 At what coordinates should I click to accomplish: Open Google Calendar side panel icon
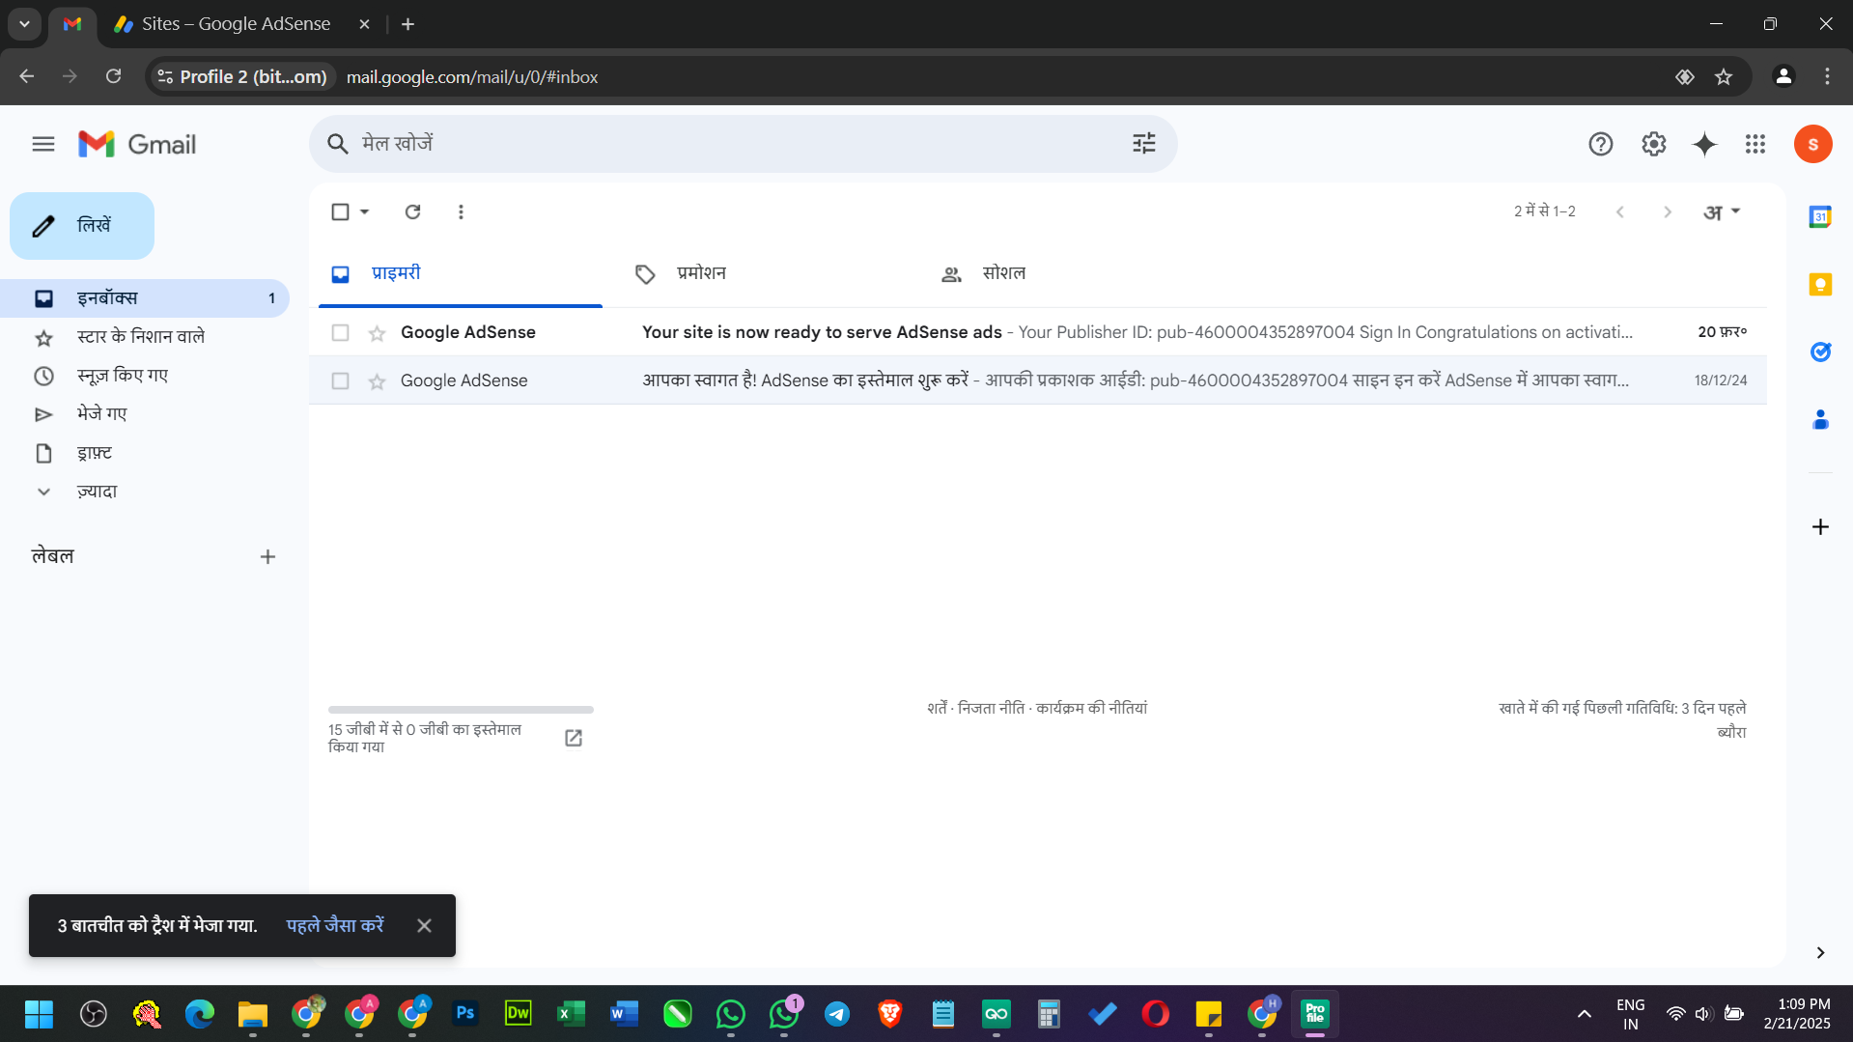click(1820, 216)
